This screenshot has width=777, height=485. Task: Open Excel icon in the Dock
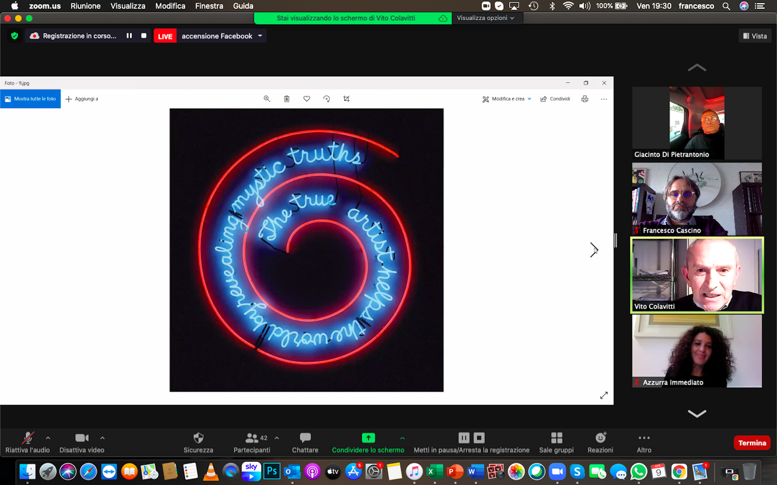[435, 471]
